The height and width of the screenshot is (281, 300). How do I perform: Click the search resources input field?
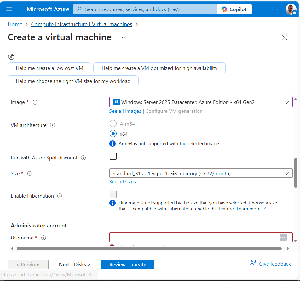145,9
